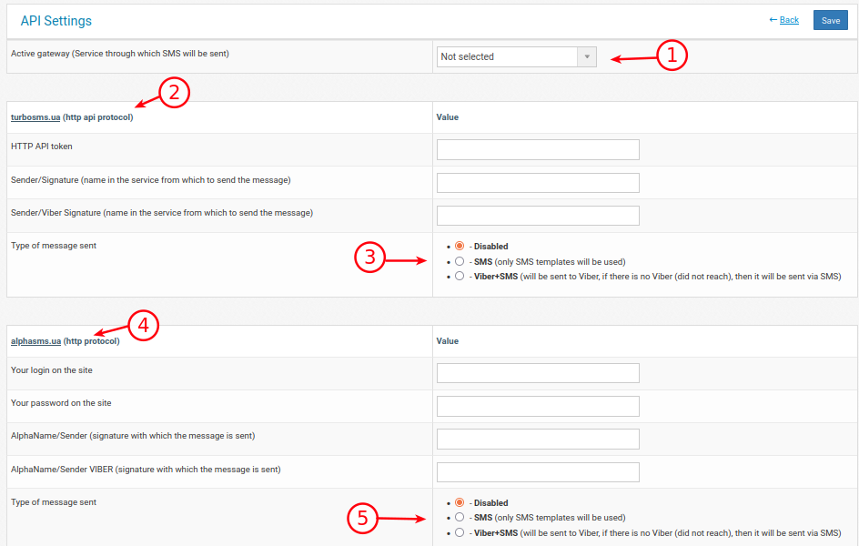Click the turbosms Sender/Signature input field
Image resolution: width=859 pixels, height=546 pixels.
tap(538, 183)
